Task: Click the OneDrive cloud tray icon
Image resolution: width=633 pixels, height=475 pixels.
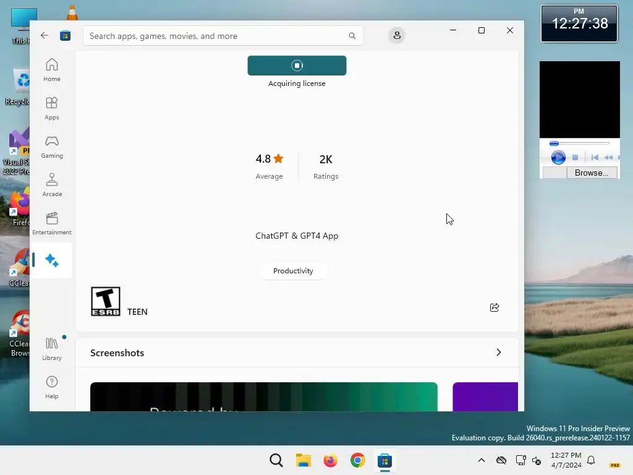Action: pyautogui.click(x=501, y=460)
